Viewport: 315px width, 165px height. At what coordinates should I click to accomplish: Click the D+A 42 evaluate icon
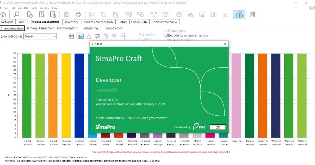(x=165, y=15)
